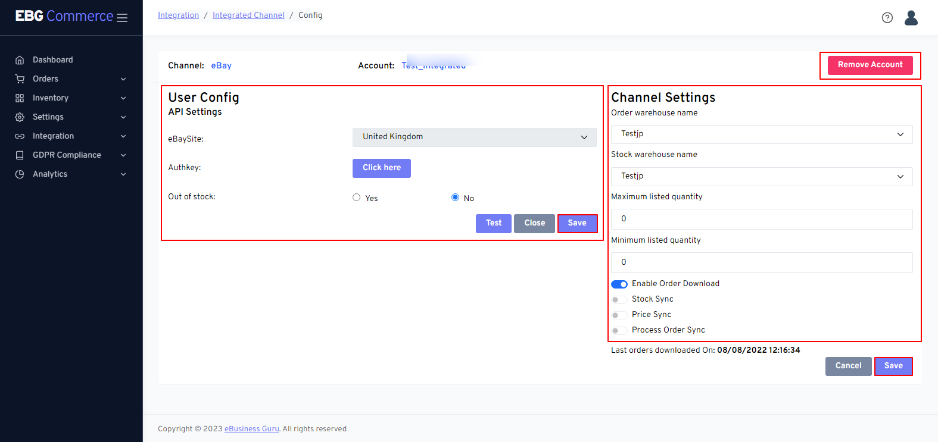Open the help question mark icon
This screenshot has height=442, width=938.
[887, 18]
